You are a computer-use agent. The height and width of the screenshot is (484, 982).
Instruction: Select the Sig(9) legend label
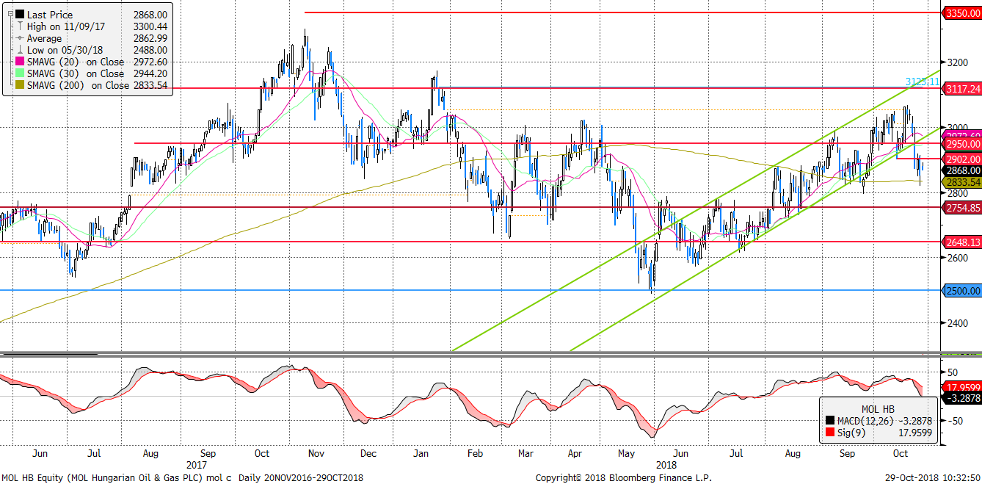(x=850, y=432)
